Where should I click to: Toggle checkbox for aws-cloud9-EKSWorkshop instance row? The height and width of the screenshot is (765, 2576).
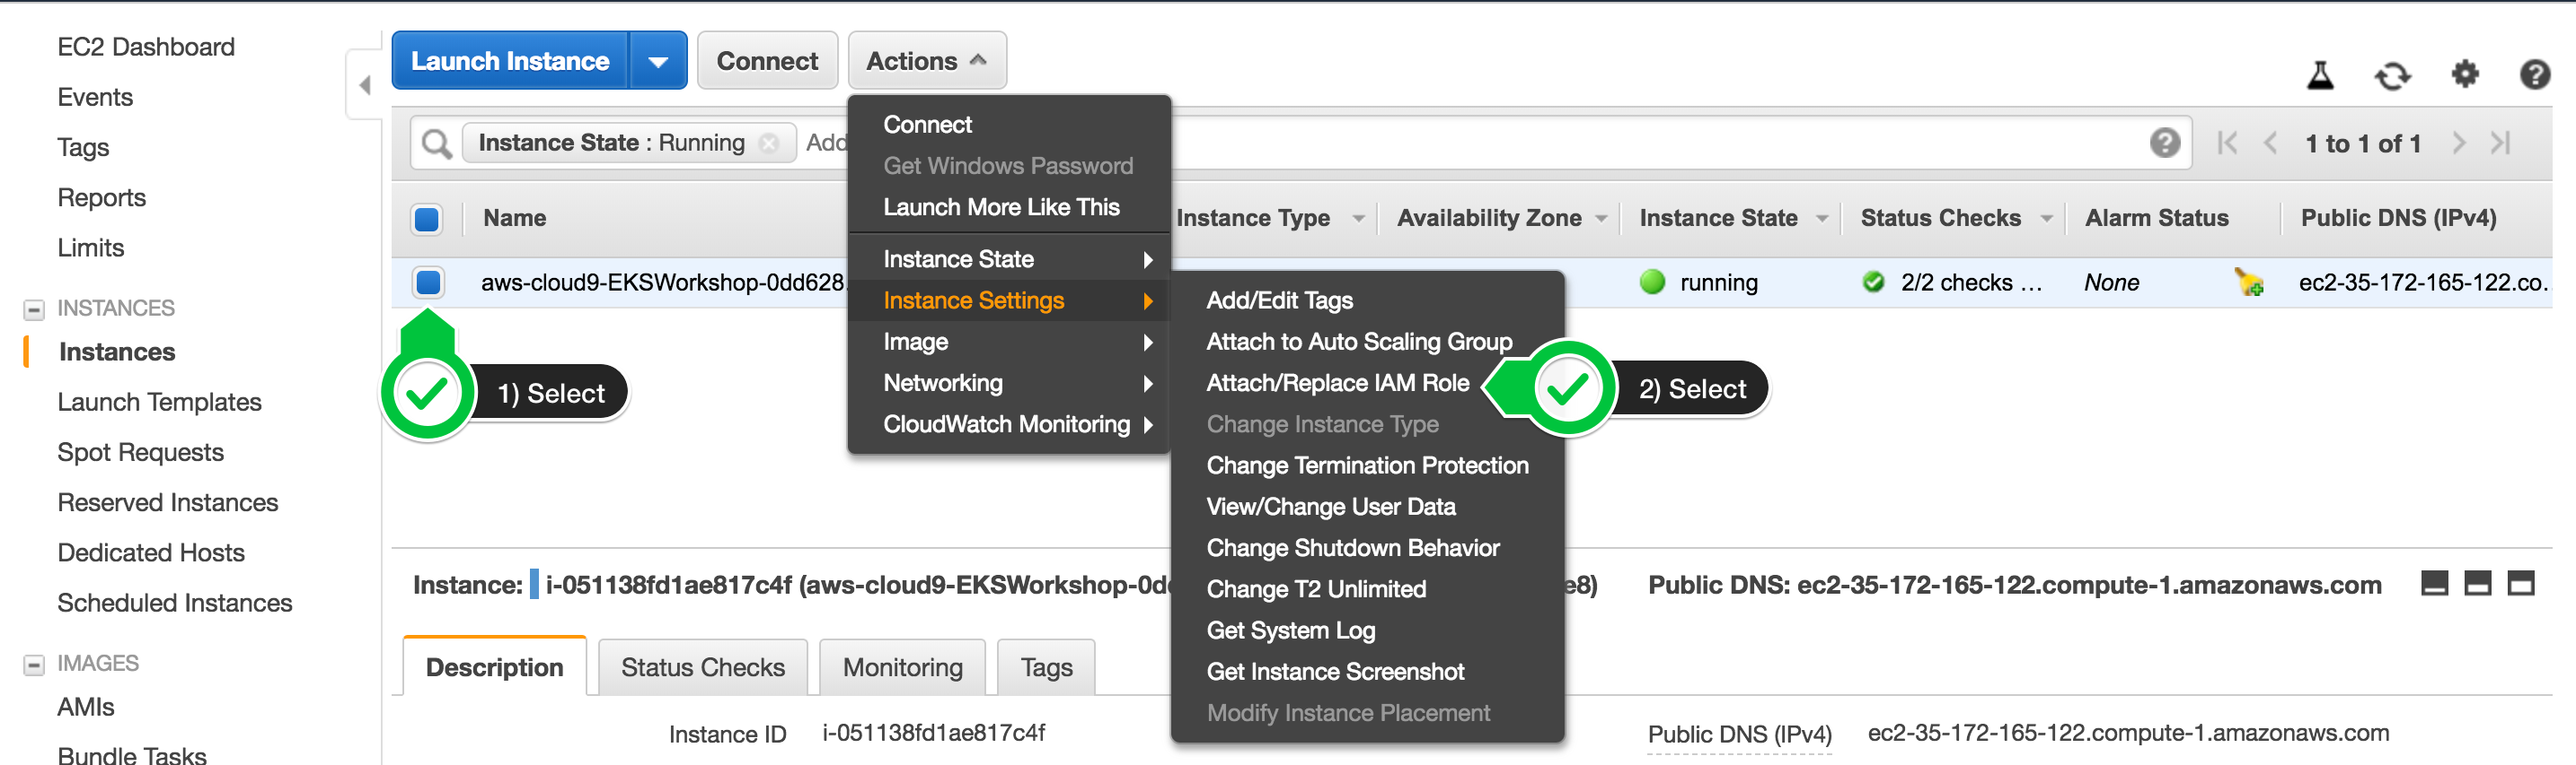tap(428, 283)
